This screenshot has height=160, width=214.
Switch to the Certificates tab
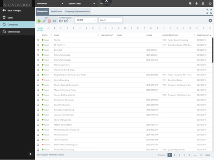coord(56,12)
